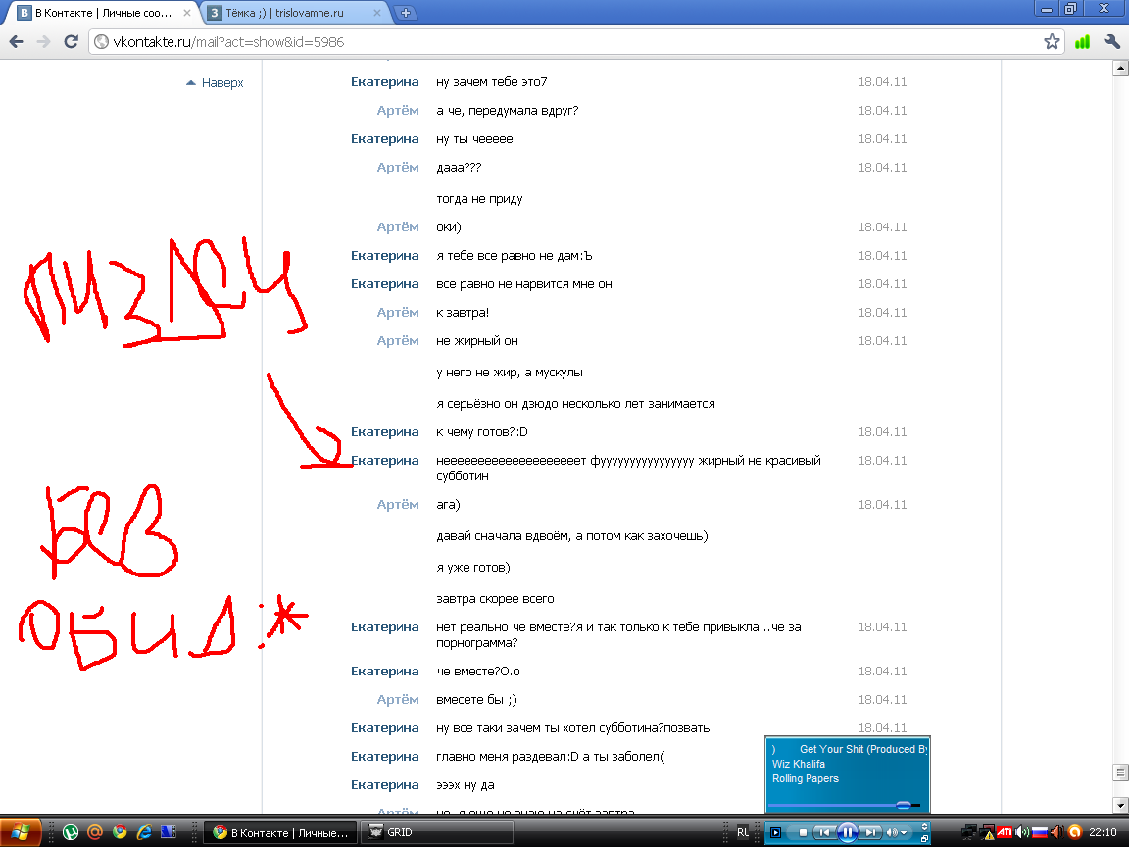This screenshot has width=1129, height=847.
Task: Click the Wiz Khalifa artist text in player popup
Action: pos(799,765)
